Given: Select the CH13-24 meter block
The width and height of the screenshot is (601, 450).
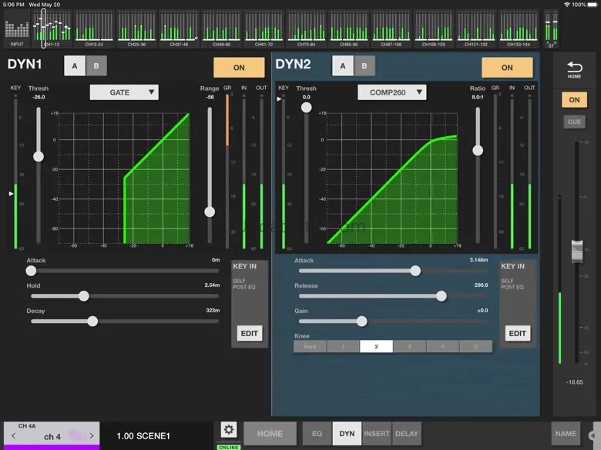Looking at the screenshot, I should [x=94, y=29].
